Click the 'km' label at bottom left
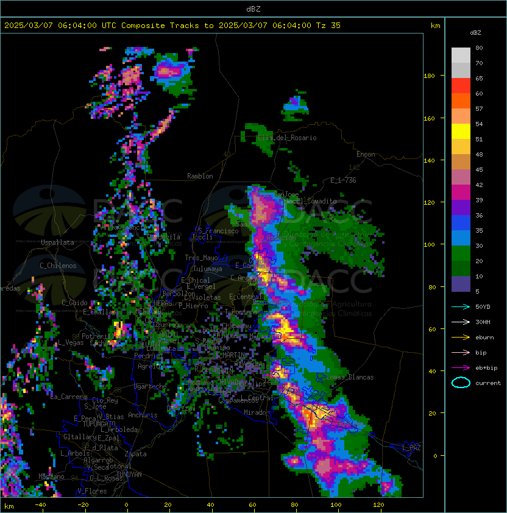 (x=9, y=506)
